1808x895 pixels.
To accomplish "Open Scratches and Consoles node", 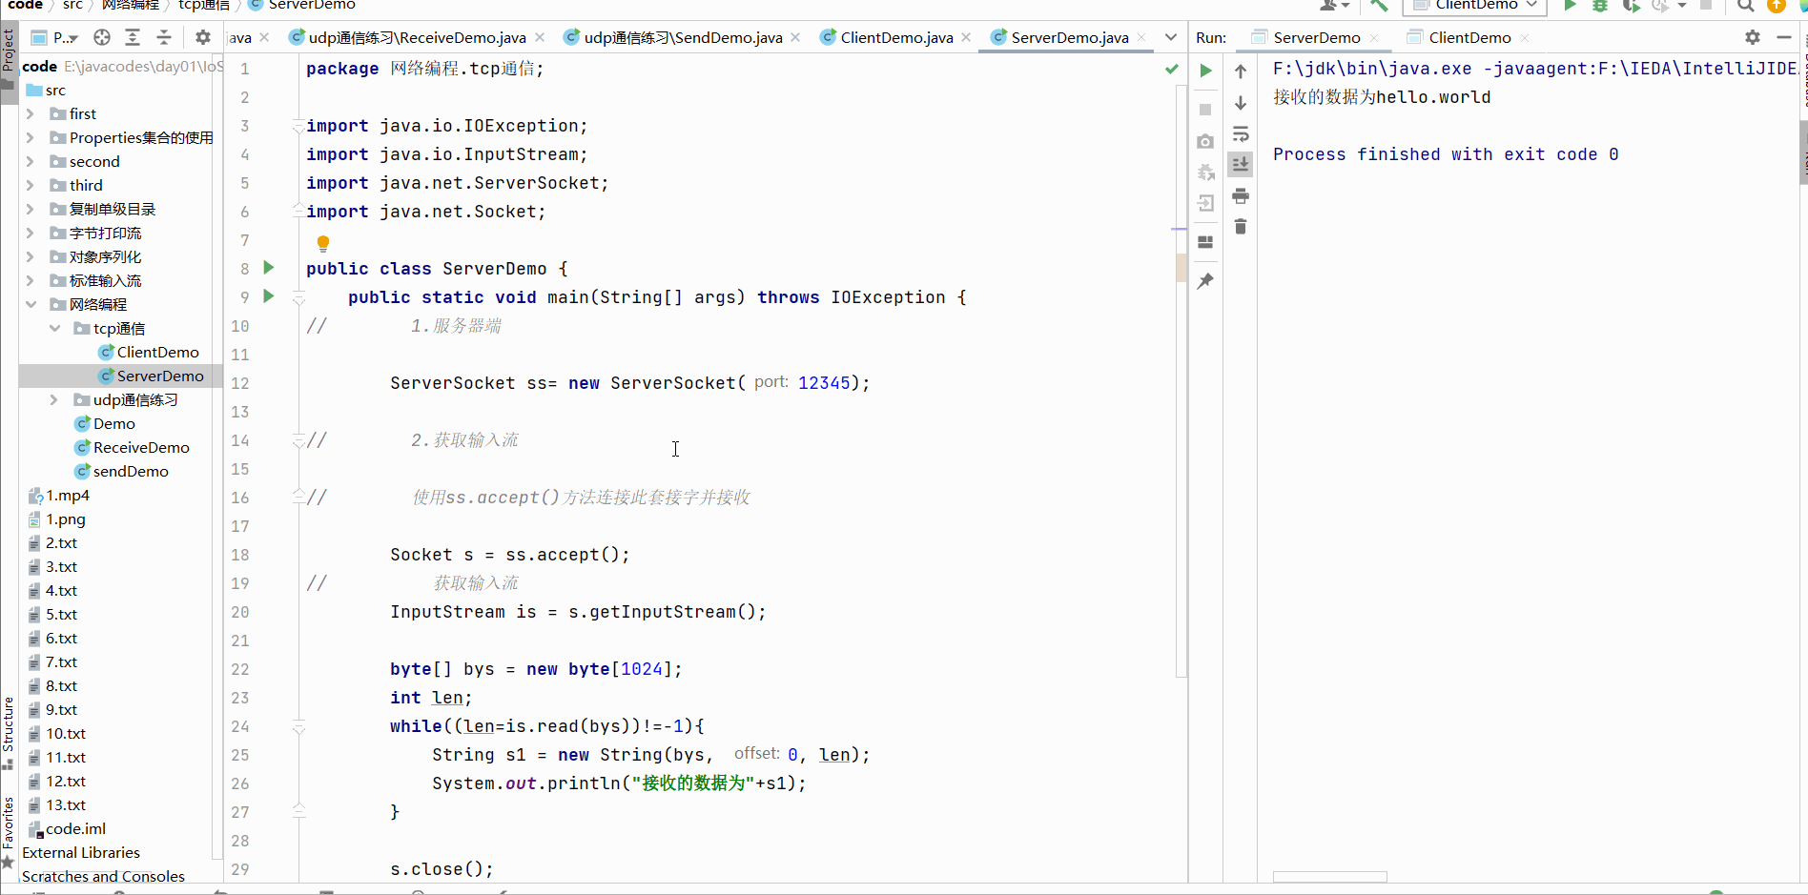I will [103, 876].
